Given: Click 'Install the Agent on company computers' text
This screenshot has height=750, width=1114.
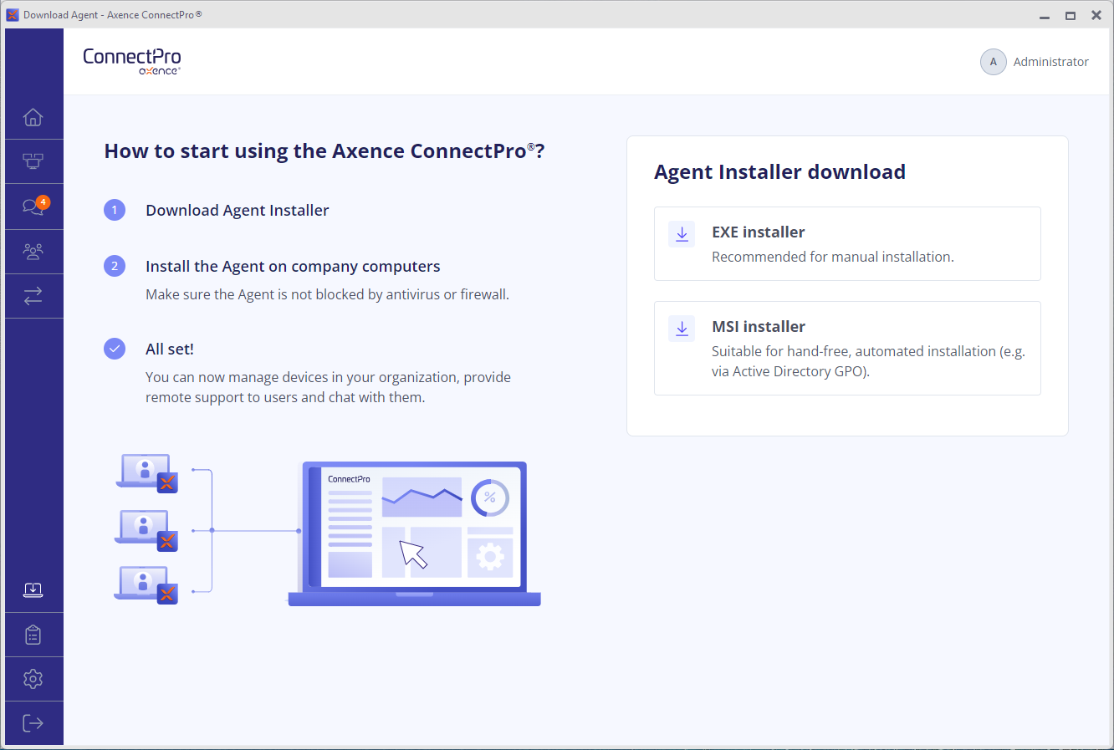Looking at the screenshot, I should (293, 267).
